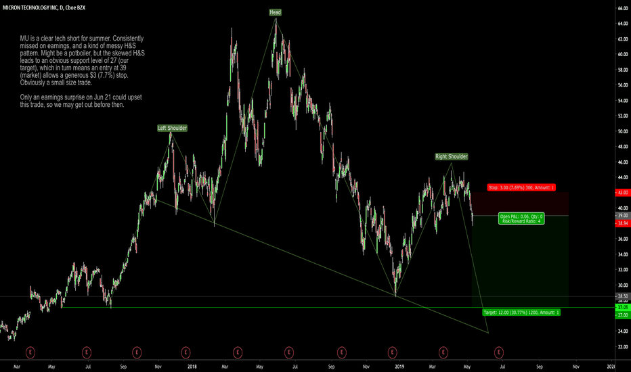Screen dimensions: 631x372
Task: Click the gray 39.00 entry price tag
Action: coord(623,216)
